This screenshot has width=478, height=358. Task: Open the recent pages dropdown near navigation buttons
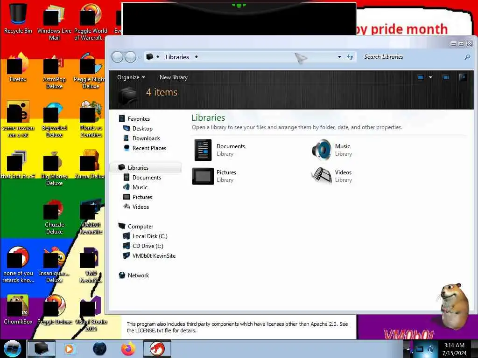pos(139,57)
